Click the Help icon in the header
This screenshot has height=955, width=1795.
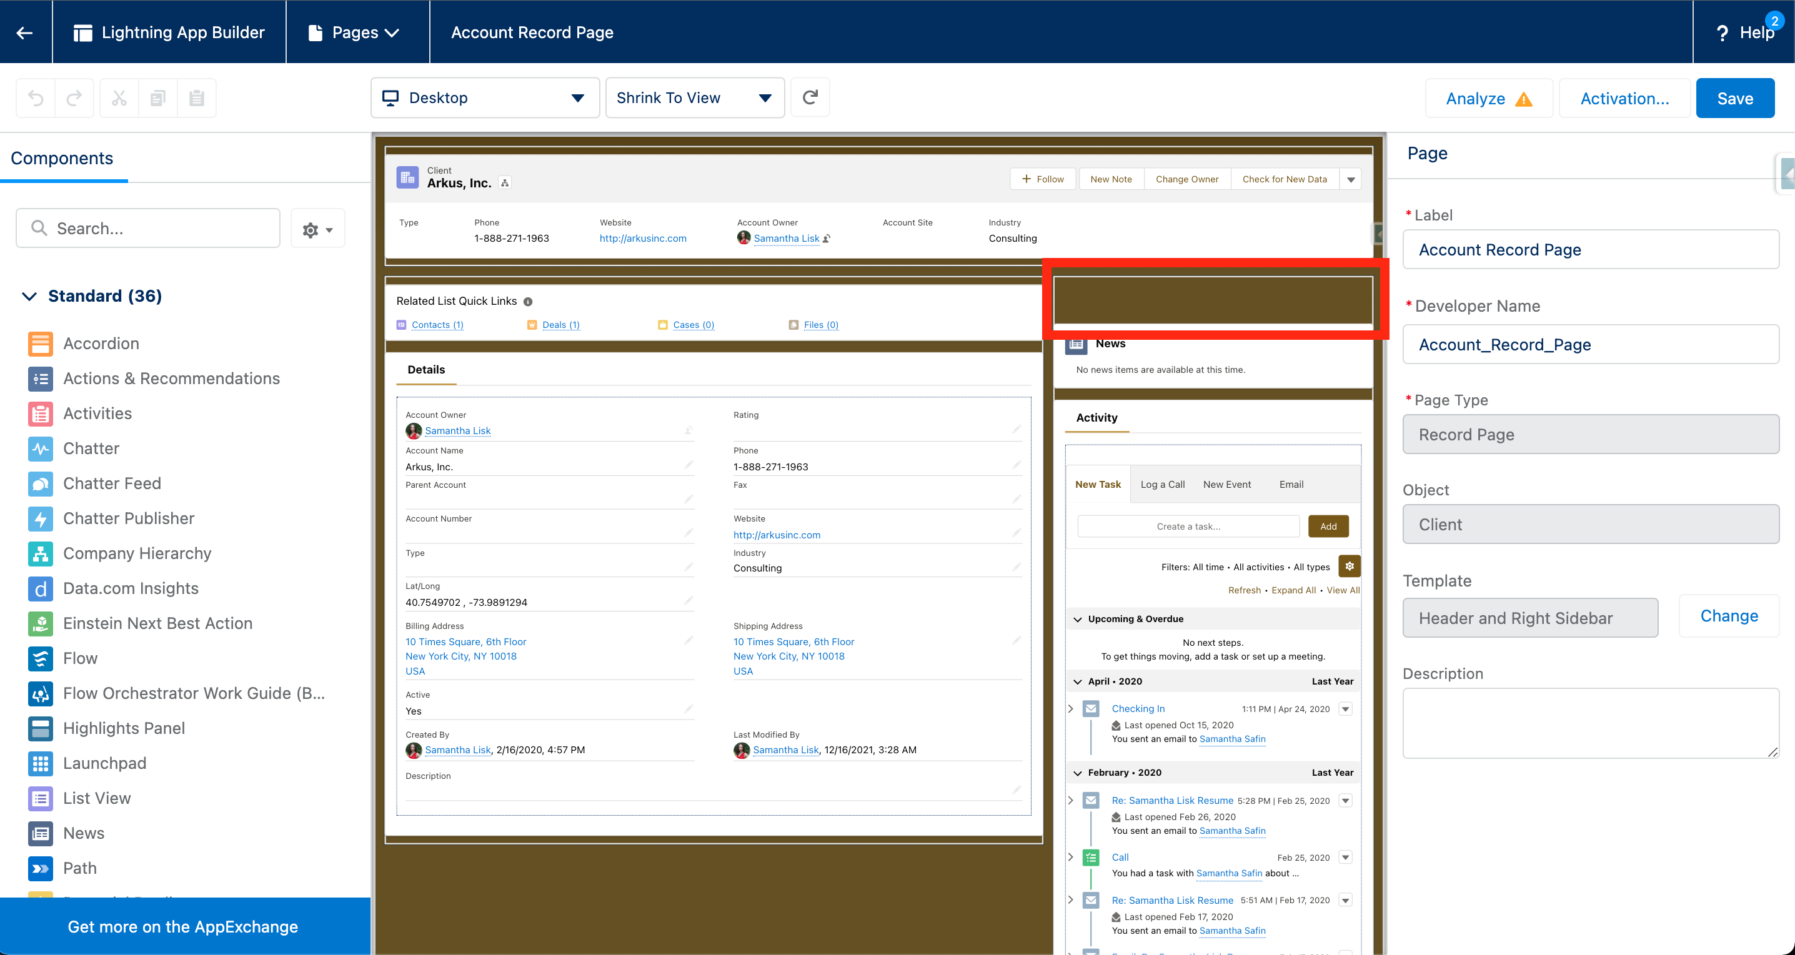[1723, 32]
